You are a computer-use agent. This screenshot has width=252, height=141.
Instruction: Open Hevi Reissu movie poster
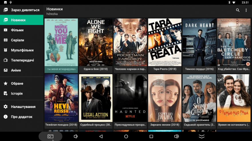pos(61,98)
